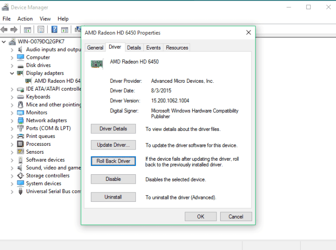Click the Mice and other pointing devices icon

pos(21,105)
